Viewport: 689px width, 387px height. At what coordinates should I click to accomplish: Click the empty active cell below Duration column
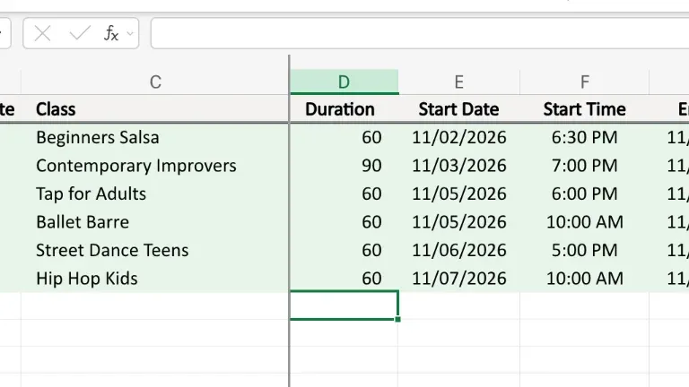tap(344, 305)
